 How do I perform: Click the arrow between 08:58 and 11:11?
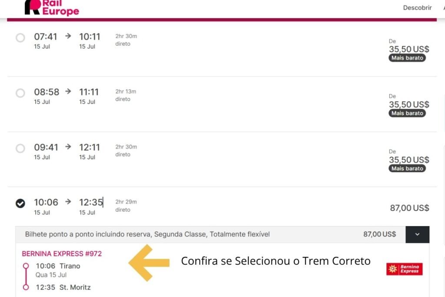click(68, 92)
